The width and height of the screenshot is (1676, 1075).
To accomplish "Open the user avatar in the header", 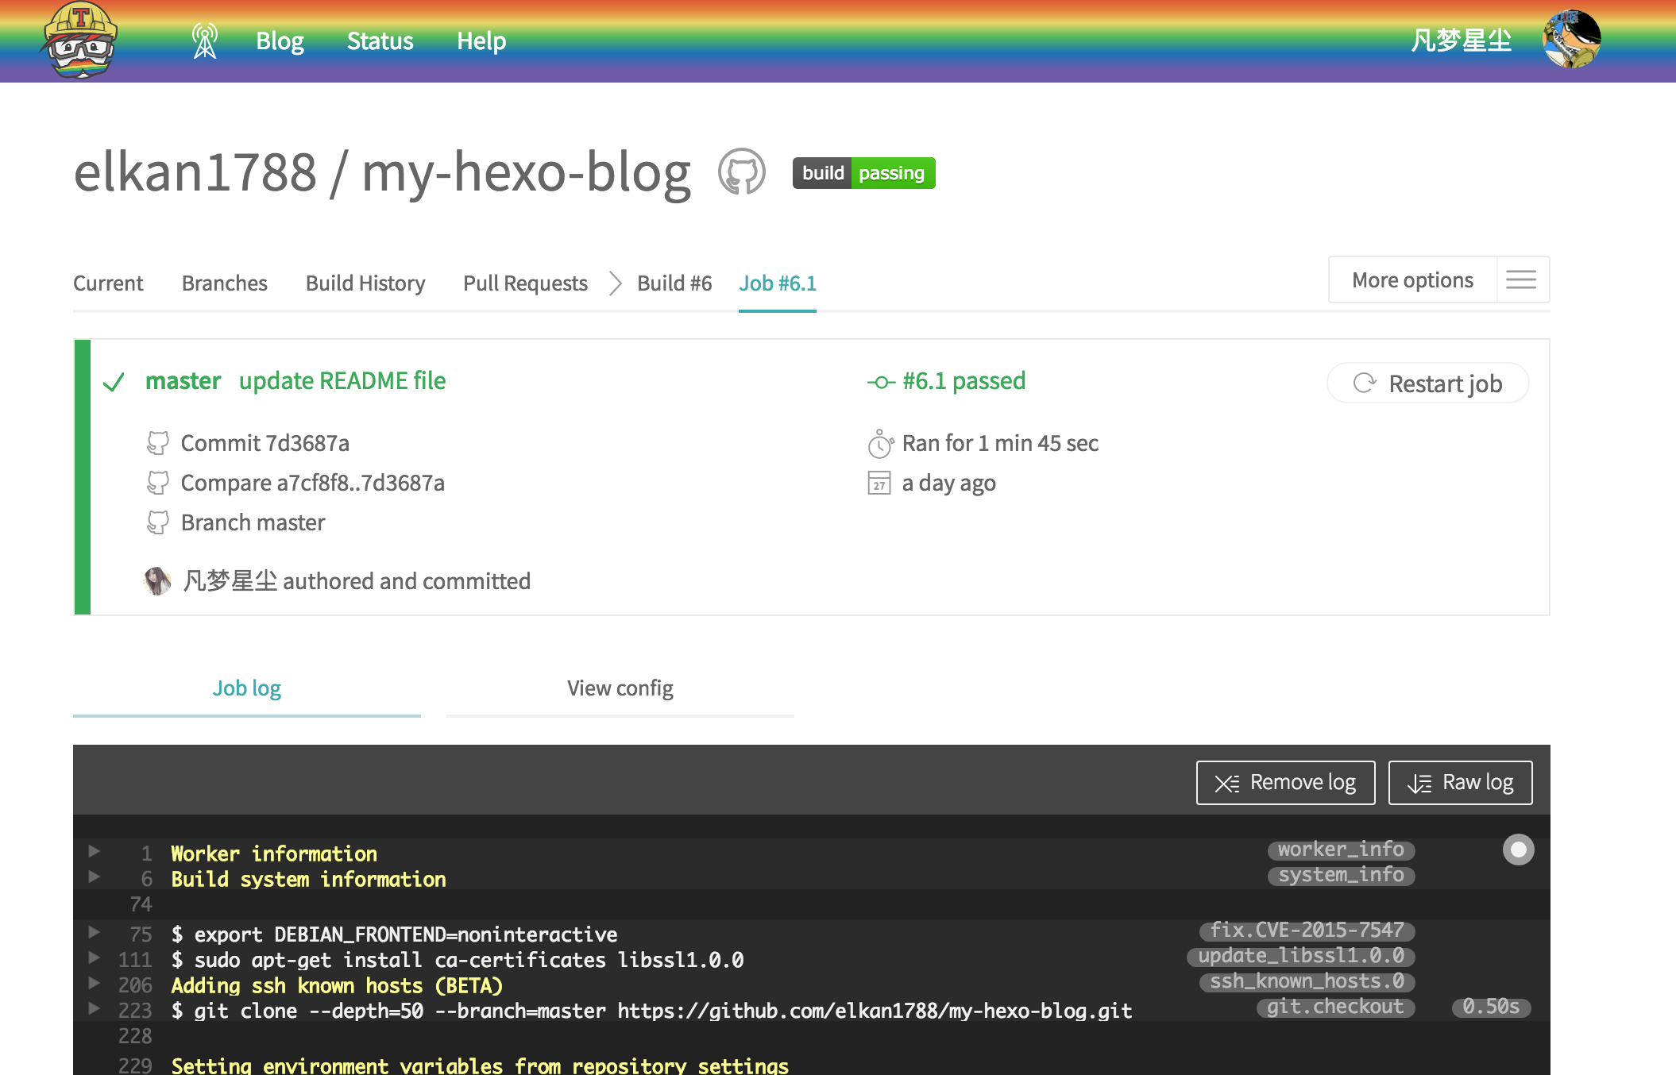I will (1571, 39).
